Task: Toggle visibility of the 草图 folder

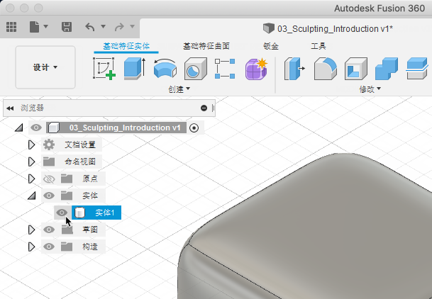Action: coord(49,230)
